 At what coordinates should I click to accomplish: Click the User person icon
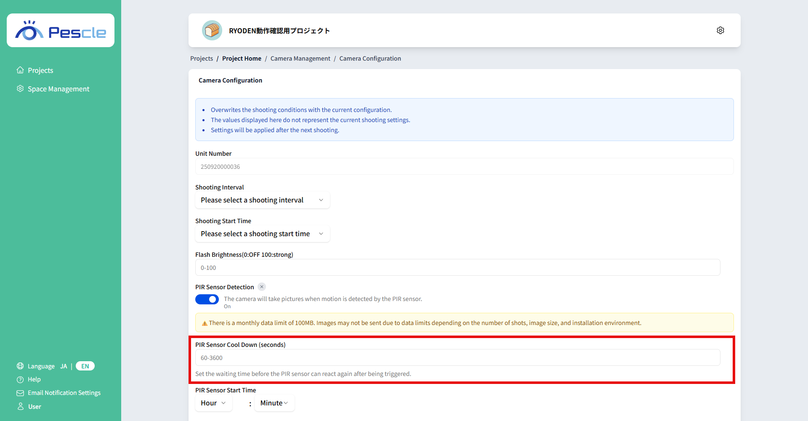(20, 406)
